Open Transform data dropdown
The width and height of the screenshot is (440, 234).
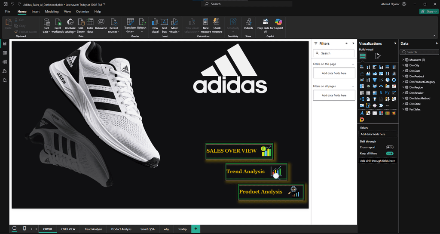click(x=130, y=25)
